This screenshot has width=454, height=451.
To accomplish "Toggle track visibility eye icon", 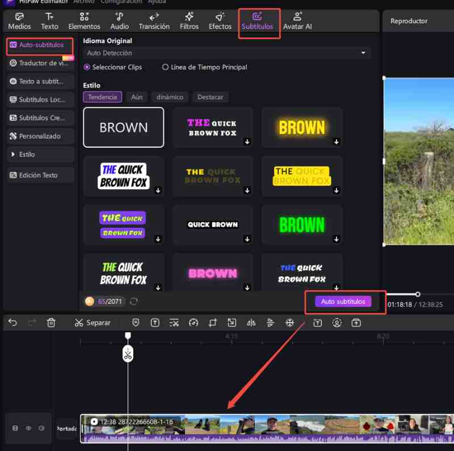I will [28, 428].
